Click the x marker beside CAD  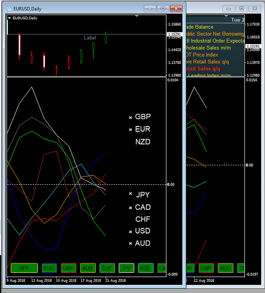130,208
